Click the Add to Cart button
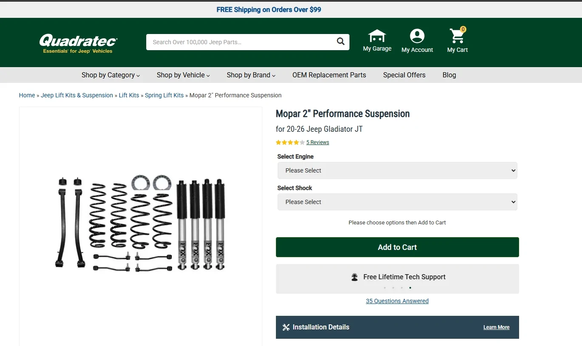Image resolution: width=582 pixels, height=346 pixels. (397, 247)
